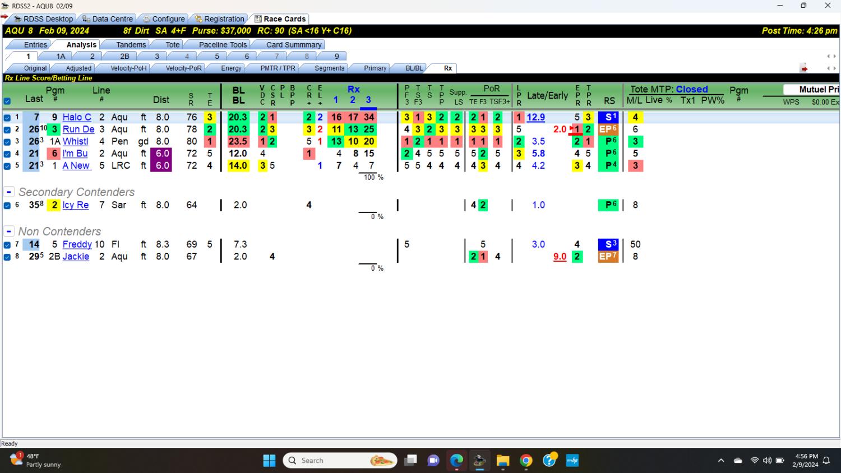Click the left scroll arrow on the view tabs row
841x473 pixels.
pos(829,68)
